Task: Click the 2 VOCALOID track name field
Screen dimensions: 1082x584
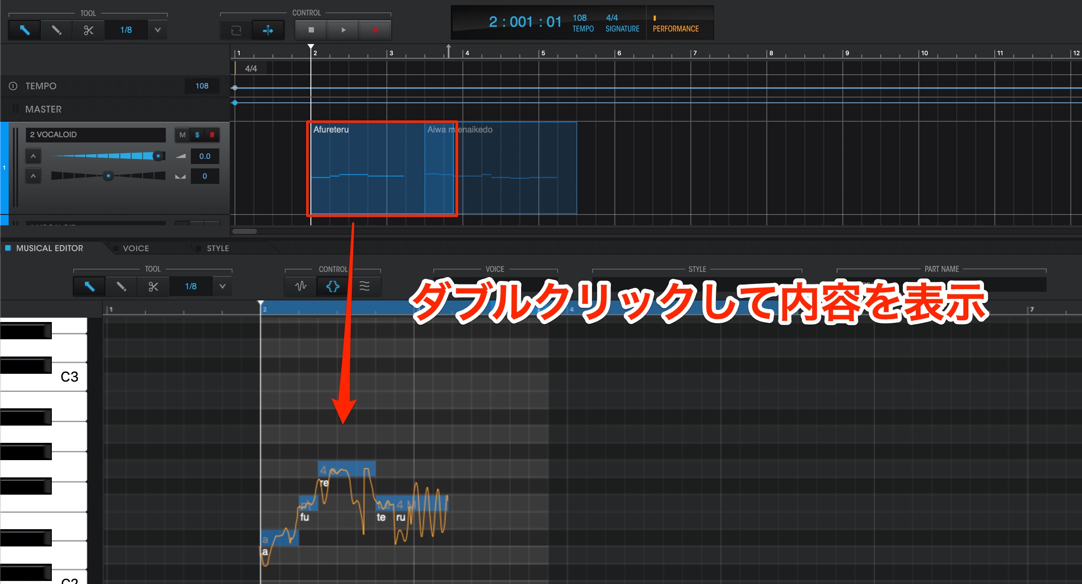Action: coord(96,135)
